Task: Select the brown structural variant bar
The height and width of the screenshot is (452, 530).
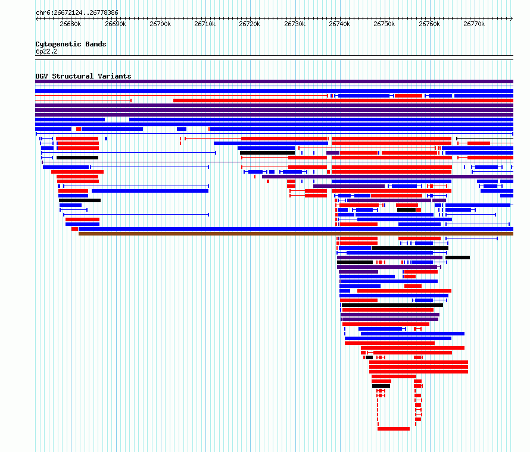Action: (296, 234)
